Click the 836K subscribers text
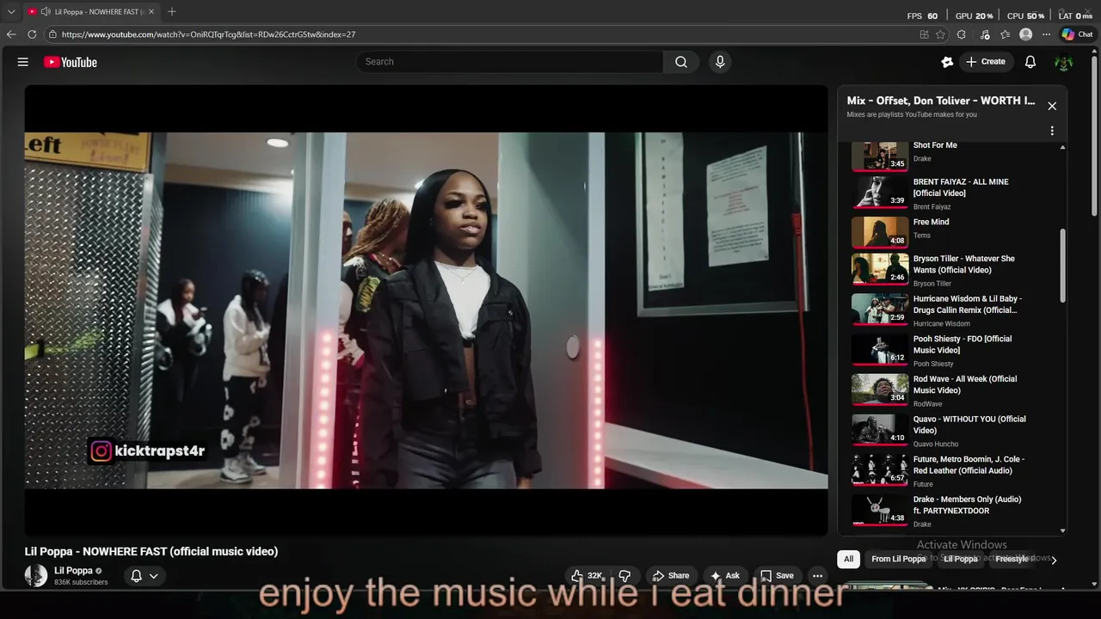This screenshot has width=1101, height=619. pos(81,582)
